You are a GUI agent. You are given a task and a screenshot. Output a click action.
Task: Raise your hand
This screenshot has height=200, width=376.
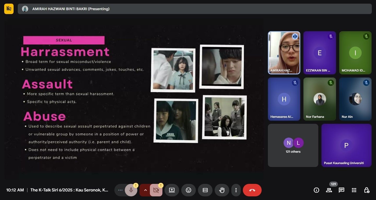tap(222, 190)
